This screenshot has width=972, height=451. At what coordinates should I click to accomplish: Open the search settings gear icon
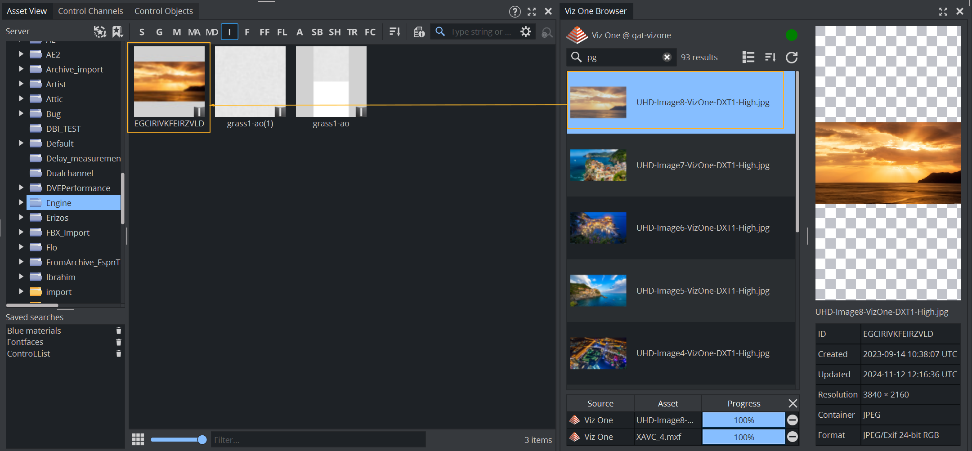525,31
